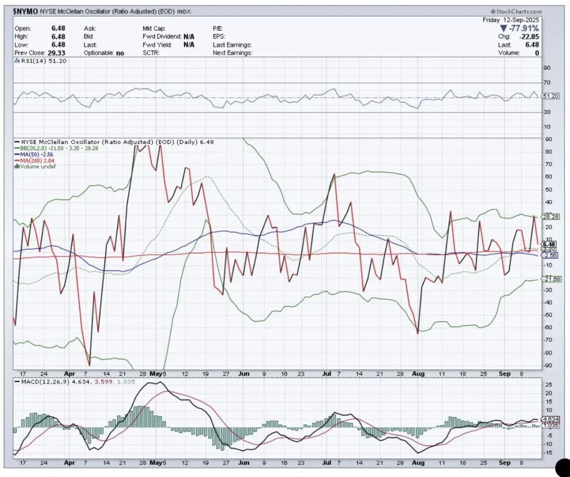Image resolution: width=570 pixels, height=477 pixels.
Task: Click the 'RSI(14) 51.20' indicator label
Action: pos(43,61)
